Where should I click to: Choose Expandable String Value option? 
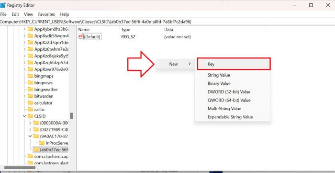(x=230, y=117)
